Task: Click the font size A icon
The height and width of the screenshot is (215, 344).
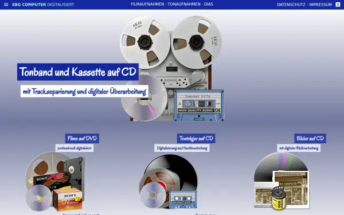Action: 338,5
